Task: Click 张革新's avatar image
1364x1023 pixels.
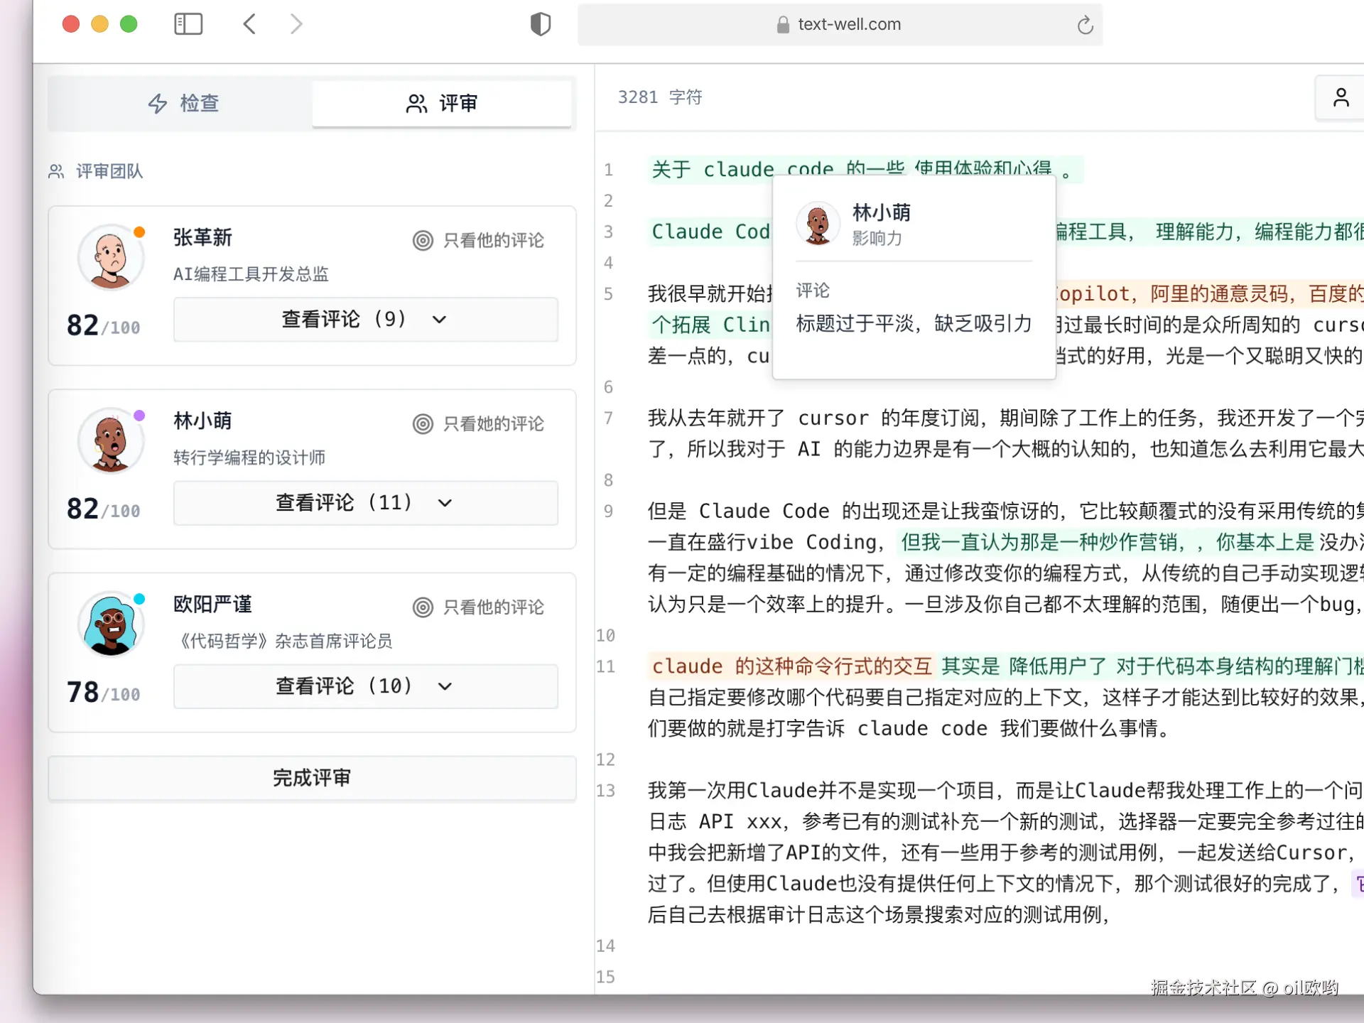Action: (111, 257)
